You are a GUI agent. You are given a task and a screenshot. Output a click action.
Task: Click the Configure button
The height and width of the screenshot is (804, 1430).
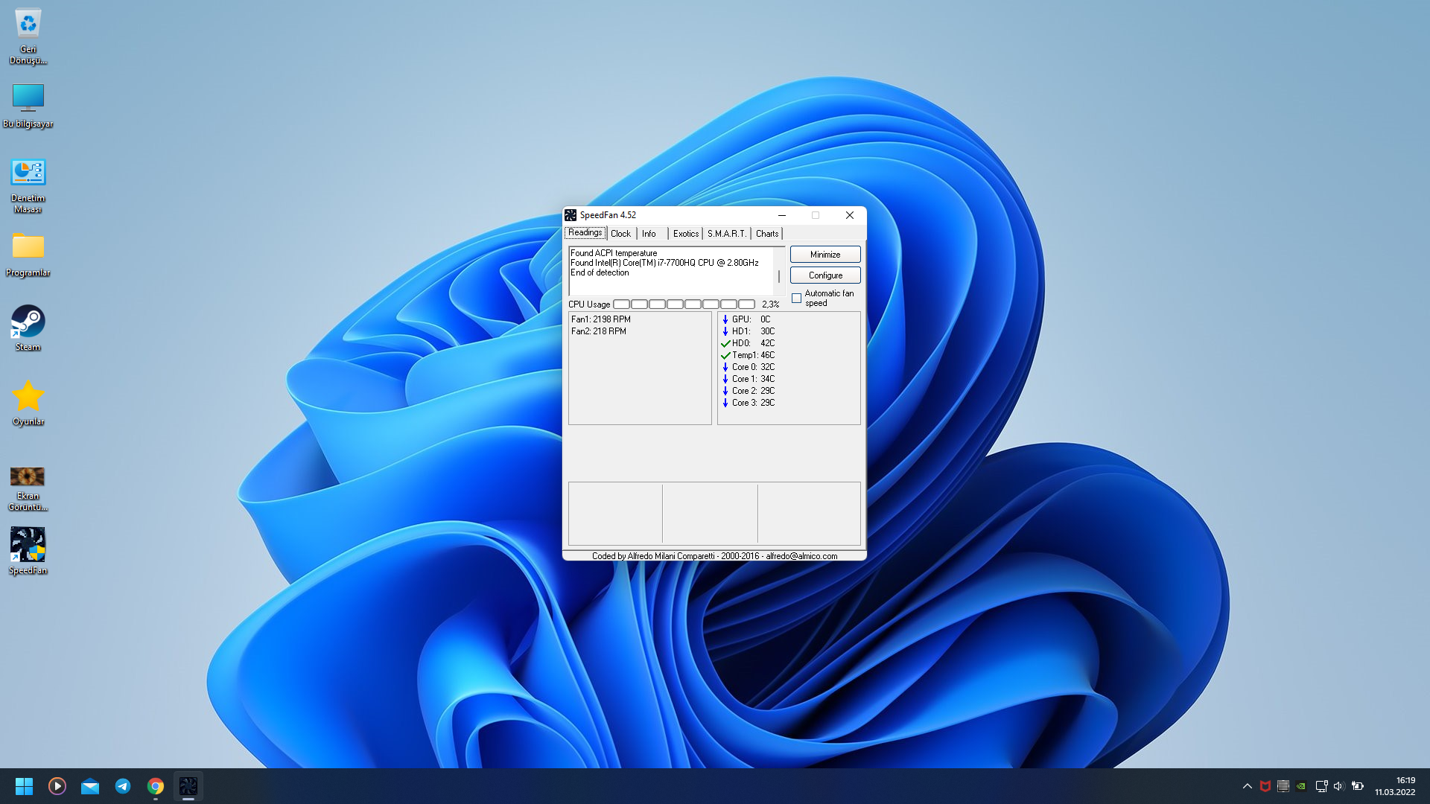[824, 275]
